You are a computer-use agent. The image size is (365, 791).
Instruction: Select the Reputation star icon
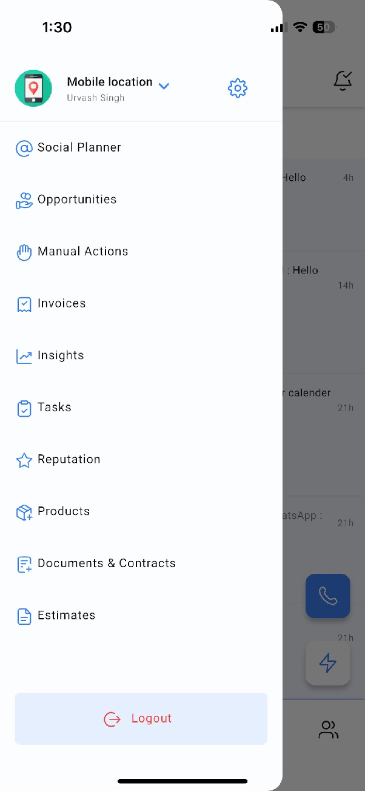click(24, 460)
